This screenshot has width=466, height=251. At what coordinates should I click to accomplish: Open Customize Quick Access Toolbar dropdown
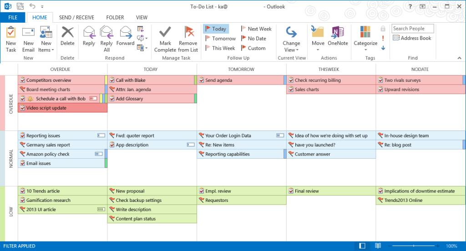click(x=42, y=6)
